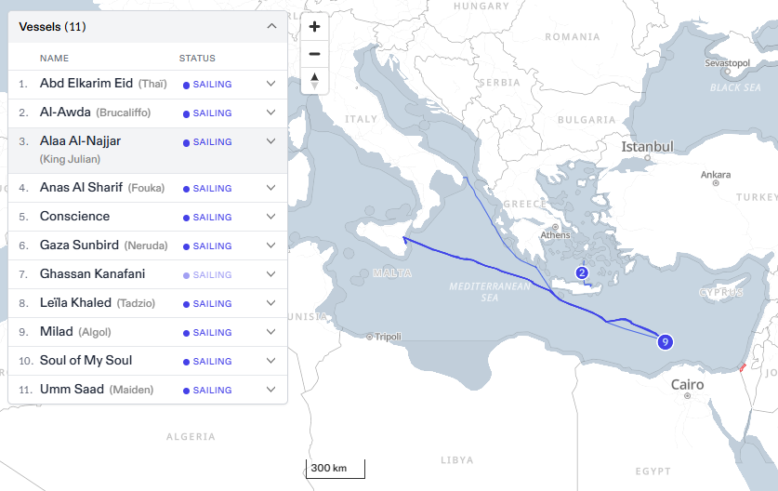
Task: Expand the Conscience vessel row
Action: (x=271, y=217)
